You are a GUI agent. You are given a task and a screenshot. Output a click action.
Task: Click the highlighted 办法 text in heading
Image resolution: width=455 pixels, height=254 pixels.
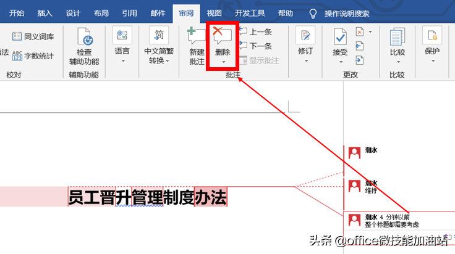click(x=210, y=197)
